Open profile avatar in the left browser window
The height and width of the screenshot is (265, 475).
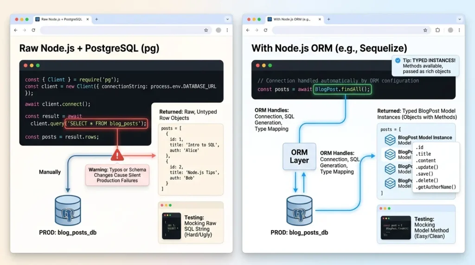coord(218,30)
